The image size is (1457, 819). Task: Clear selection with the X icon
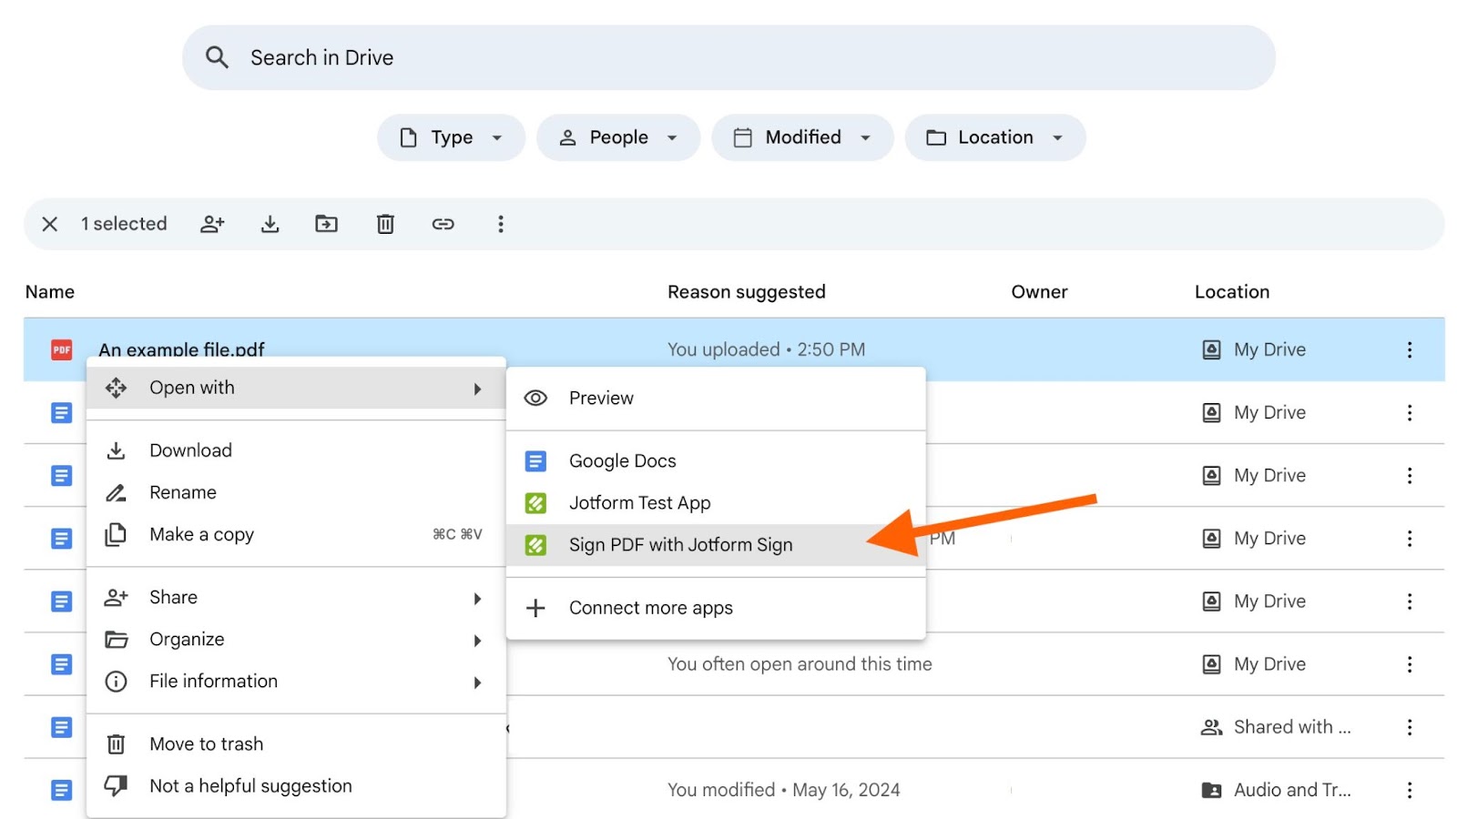[50, 224]
